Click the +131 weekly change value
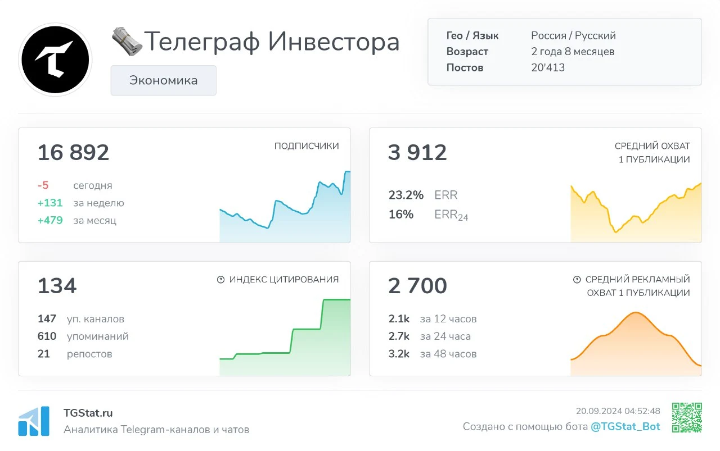The height and width of the screenshot is (451, 720). [50, 203]
